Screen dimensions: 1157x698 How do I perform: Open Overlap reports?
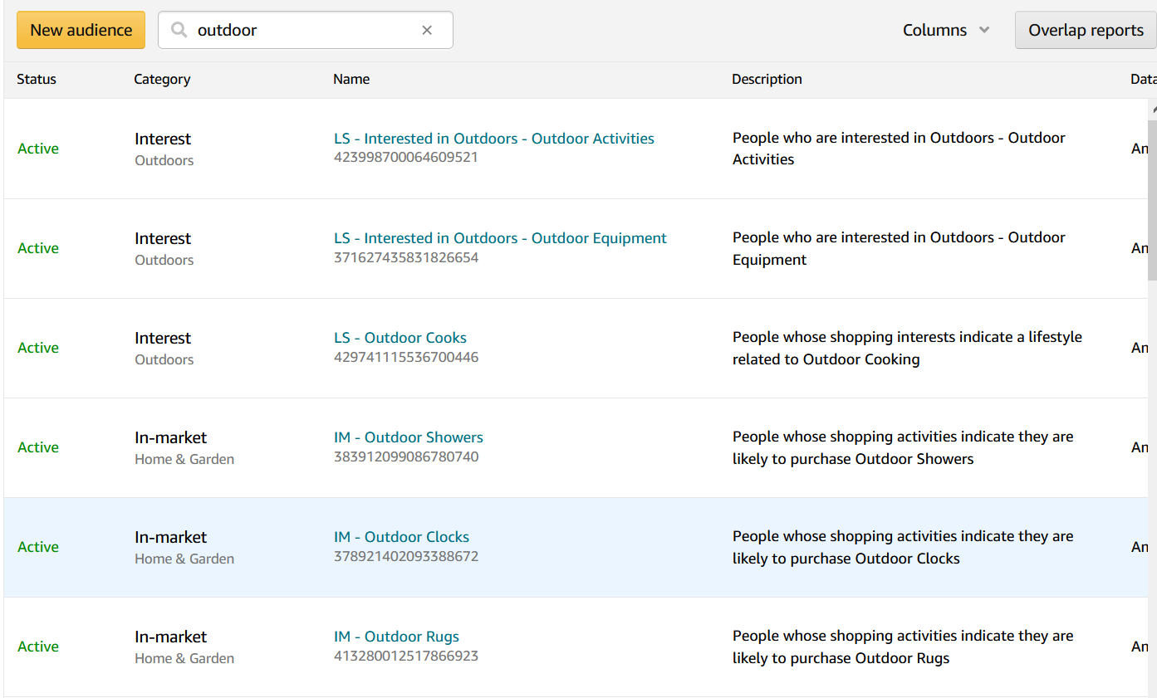click(x=1085, y=30)
